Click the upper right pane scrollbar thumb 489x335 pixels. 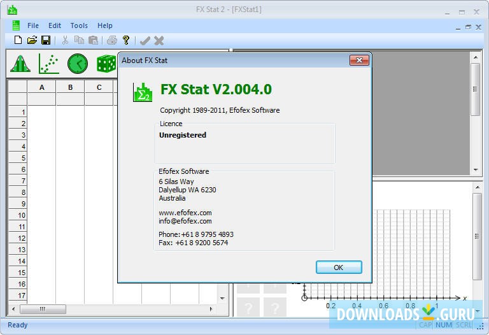pyautogui.click(x=475, y=89)
